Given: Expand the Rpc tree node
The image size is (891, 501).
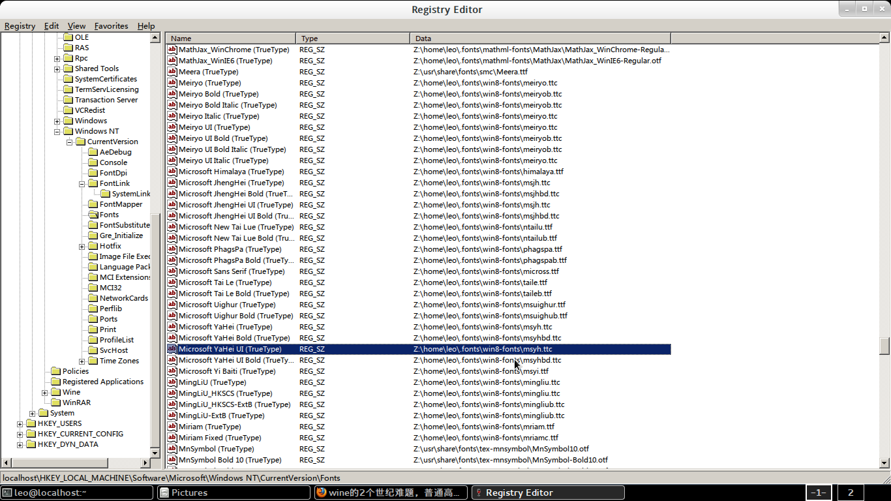Looking at the screenshot, I should (57, 58).
